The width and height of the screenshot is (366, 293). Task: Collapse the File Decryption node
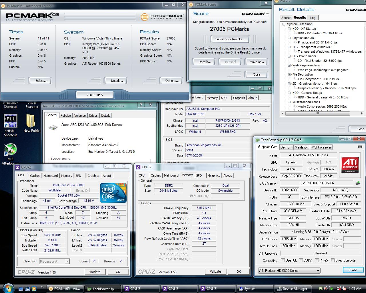289,74
